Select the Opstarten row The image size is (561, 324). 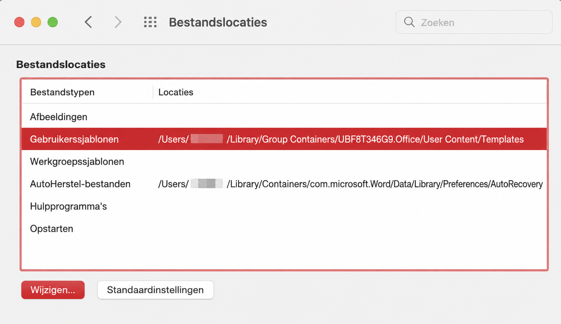coord(284,229)
